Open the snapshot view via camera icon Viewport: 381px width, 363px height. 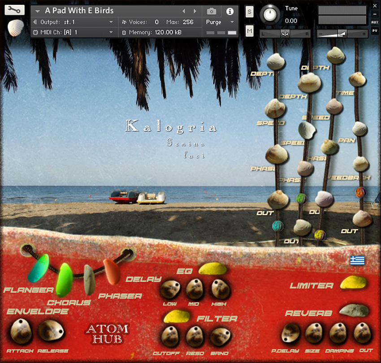(x=212, y=11)
